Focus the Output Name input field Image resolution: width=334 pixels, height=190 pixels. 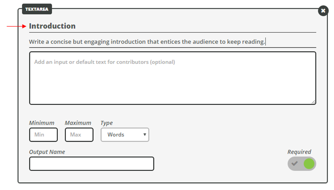pyautogui.click(x=91, y=163)
